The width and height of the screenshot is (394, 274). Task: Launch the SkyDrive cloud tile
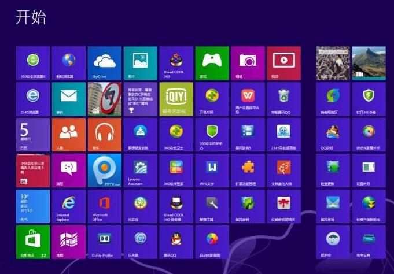tap(105, 63)
